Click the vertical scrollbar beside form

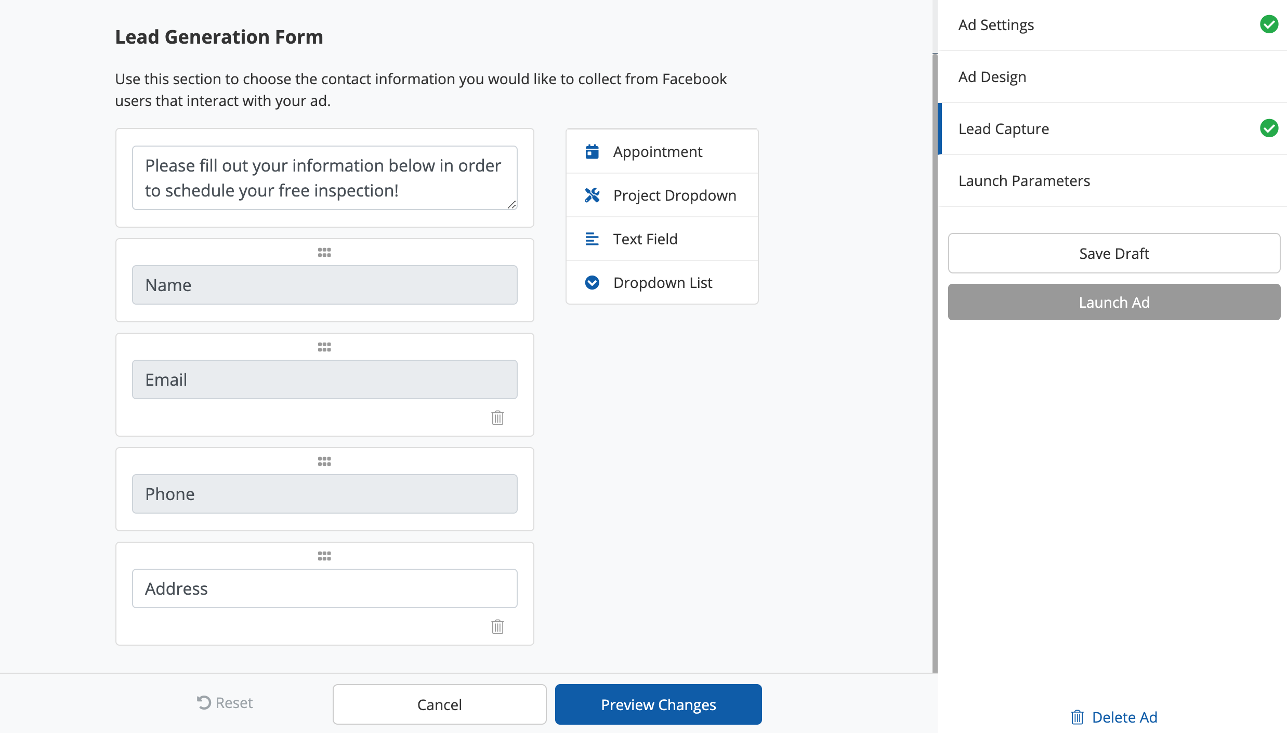tap(935, 364)
